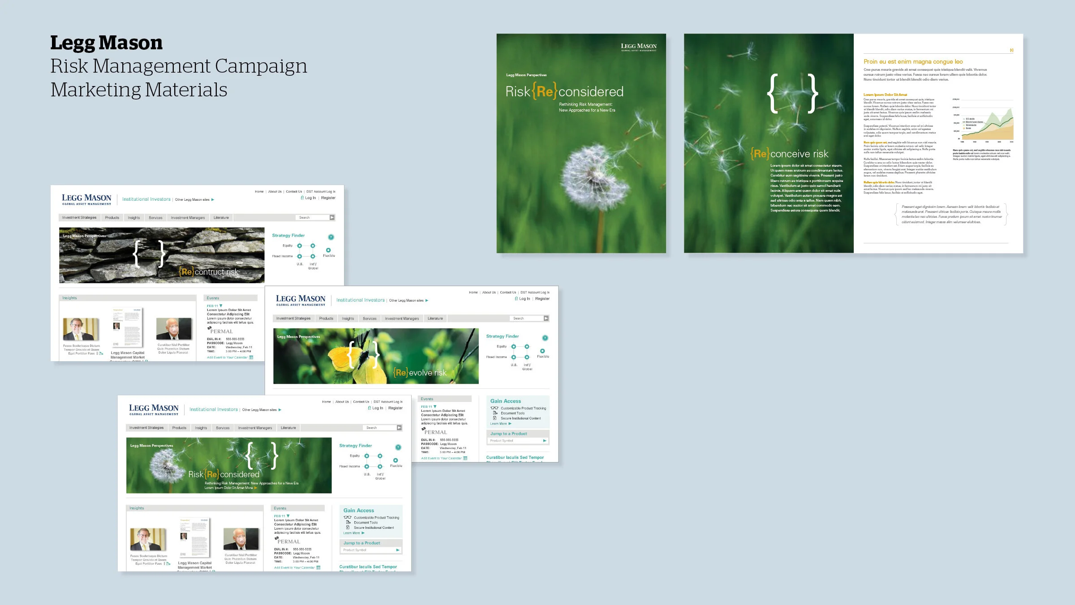
Task: Open Literature tab in dandelion mockup
Action: coord(288,428)
